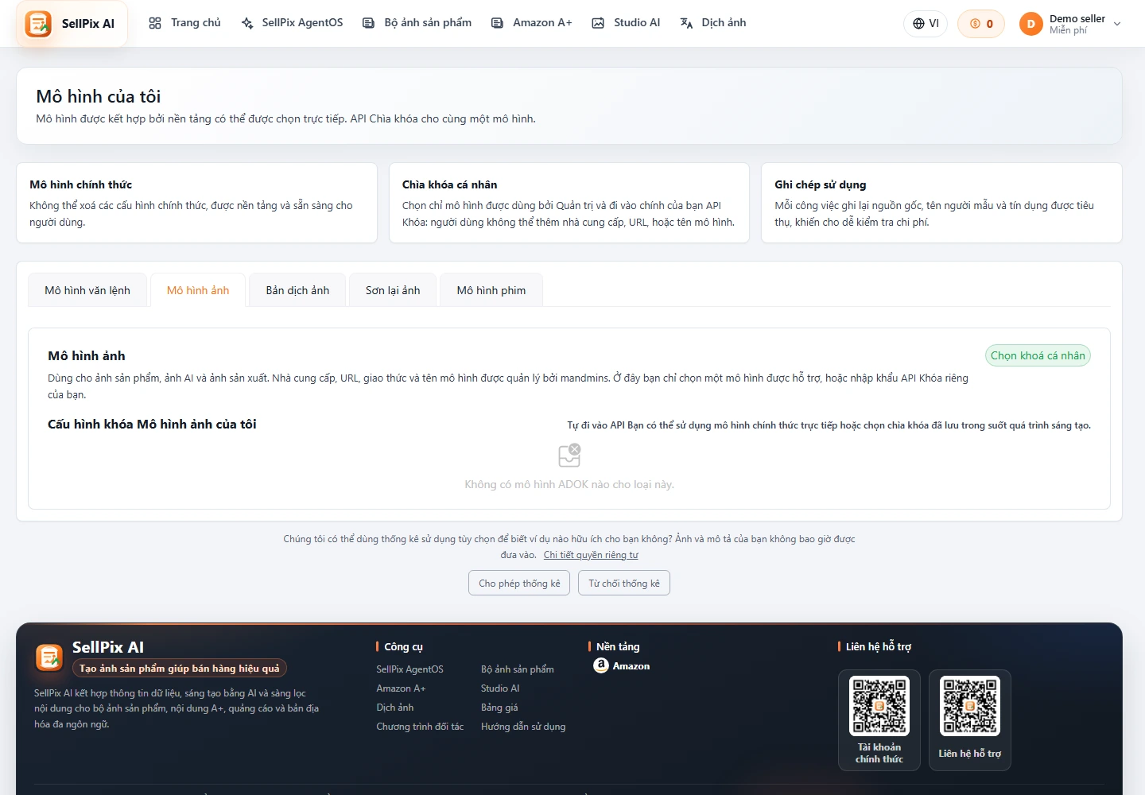Click the Chìa khóa cá nhân info card
The height and width of the screenshot is (795, 1145).
click(x=569, y=203)
